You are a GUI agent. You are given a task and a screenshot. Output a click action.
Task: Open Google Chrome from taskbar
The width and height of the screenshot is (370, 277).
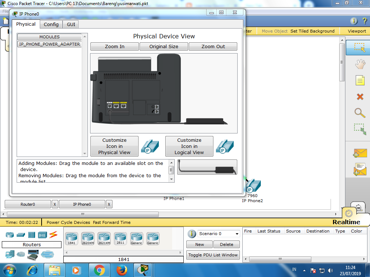99,270
